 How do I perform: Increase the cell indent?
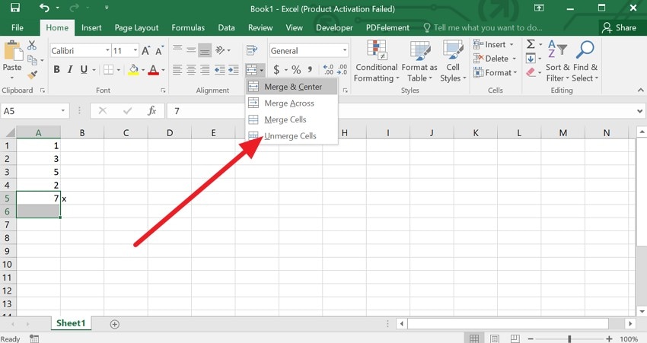pyautogui.click(x=234, y=70)
